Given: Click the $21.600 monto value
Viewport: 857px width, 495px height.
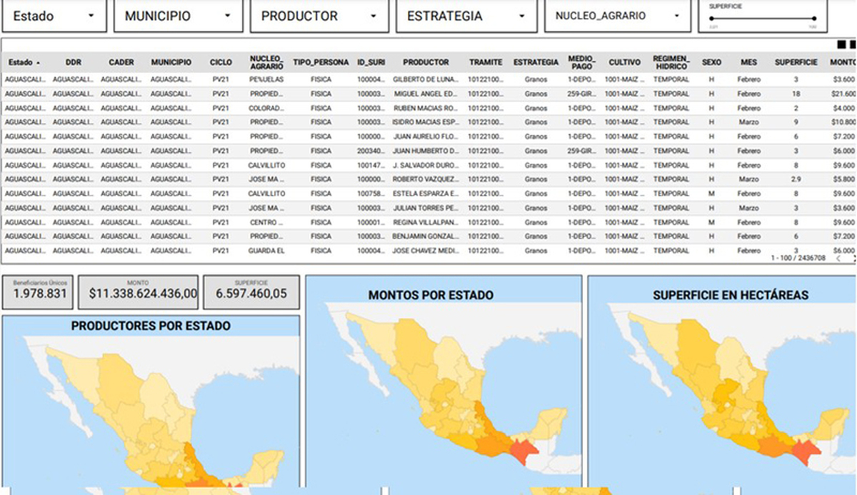Looking at the screenshot, I should coord(844,94).
